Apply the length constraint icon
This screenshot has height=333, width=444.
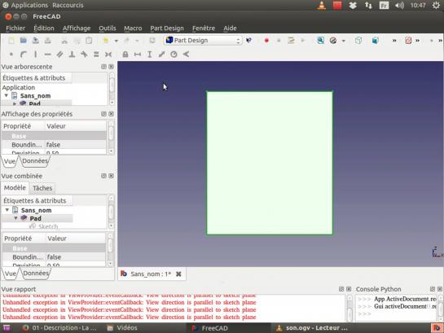(161, 54)
